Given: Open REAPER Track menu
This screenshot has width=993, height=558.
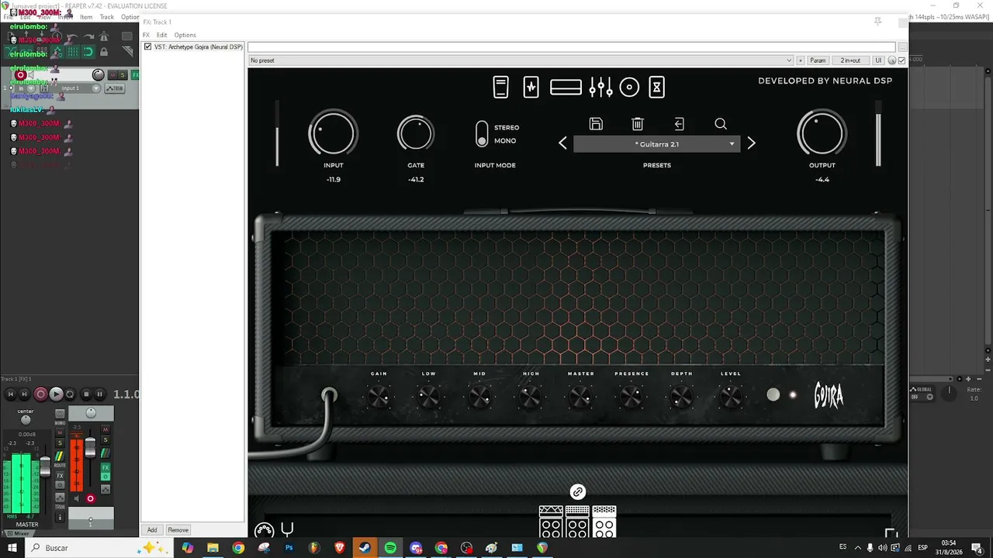Looking at the screenshot, I should 107,17.
